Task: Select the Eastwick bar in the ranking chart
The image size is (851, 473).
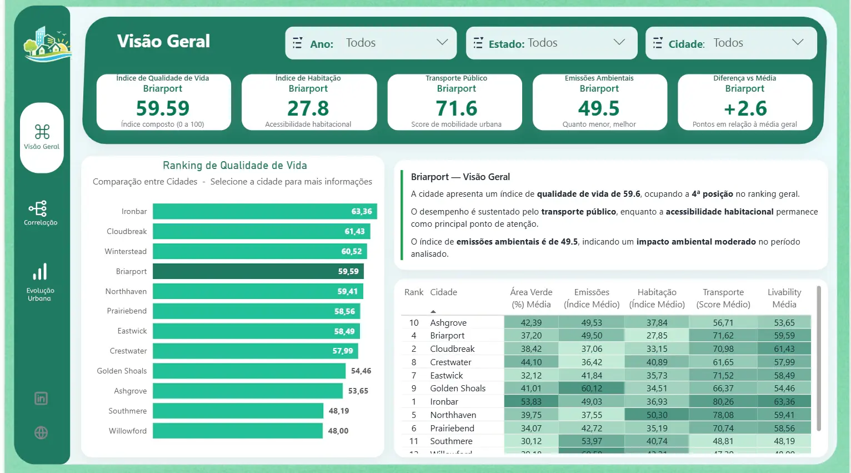Action: (257, 331)
